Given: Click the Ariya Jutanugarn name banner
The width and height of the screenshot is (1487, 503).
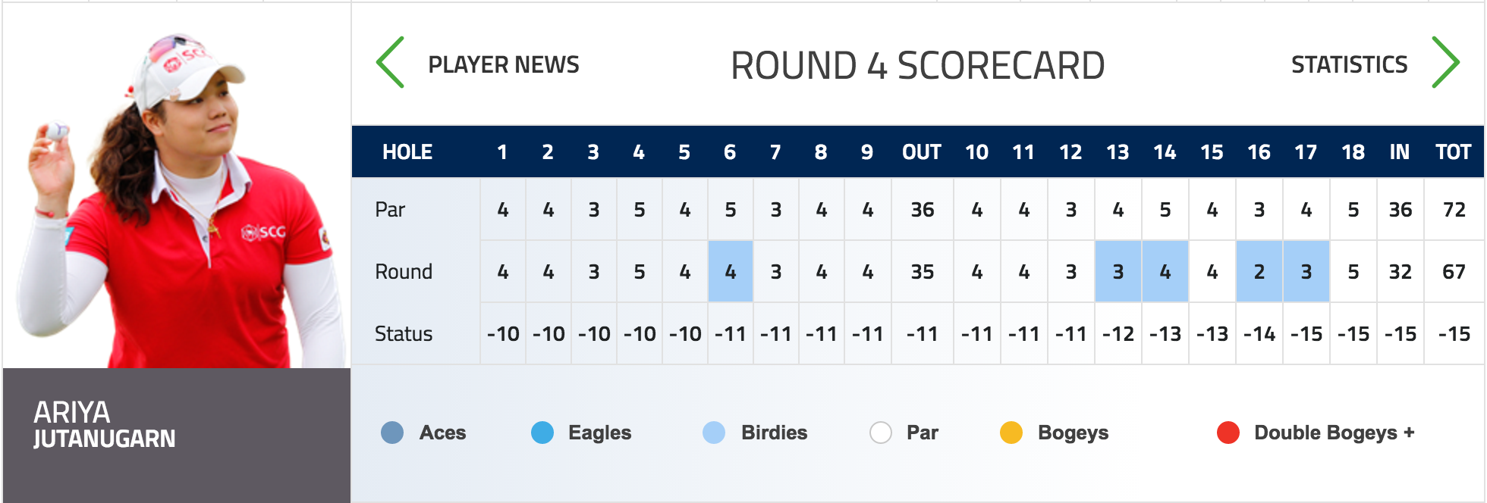Looking at the screenshot, I should 177,435.
